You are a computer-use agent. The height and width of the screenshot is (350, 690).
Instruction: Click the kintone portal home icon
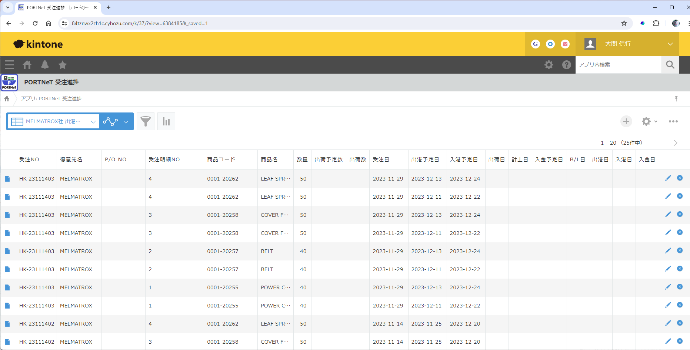click(x=27, y=65)
